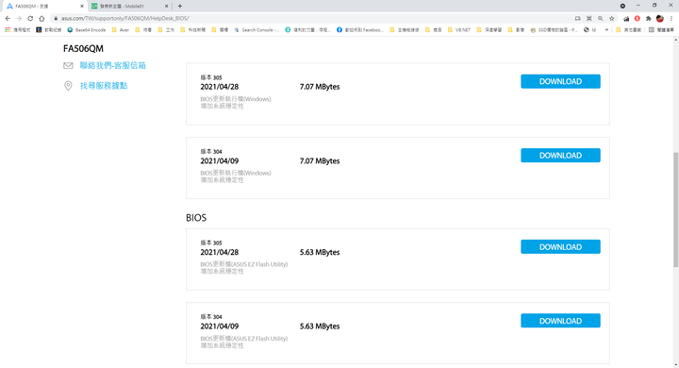Click the cast screen icon in address bar
The image size is (679, 368).
pyautogui.click(x=578, y=19)
